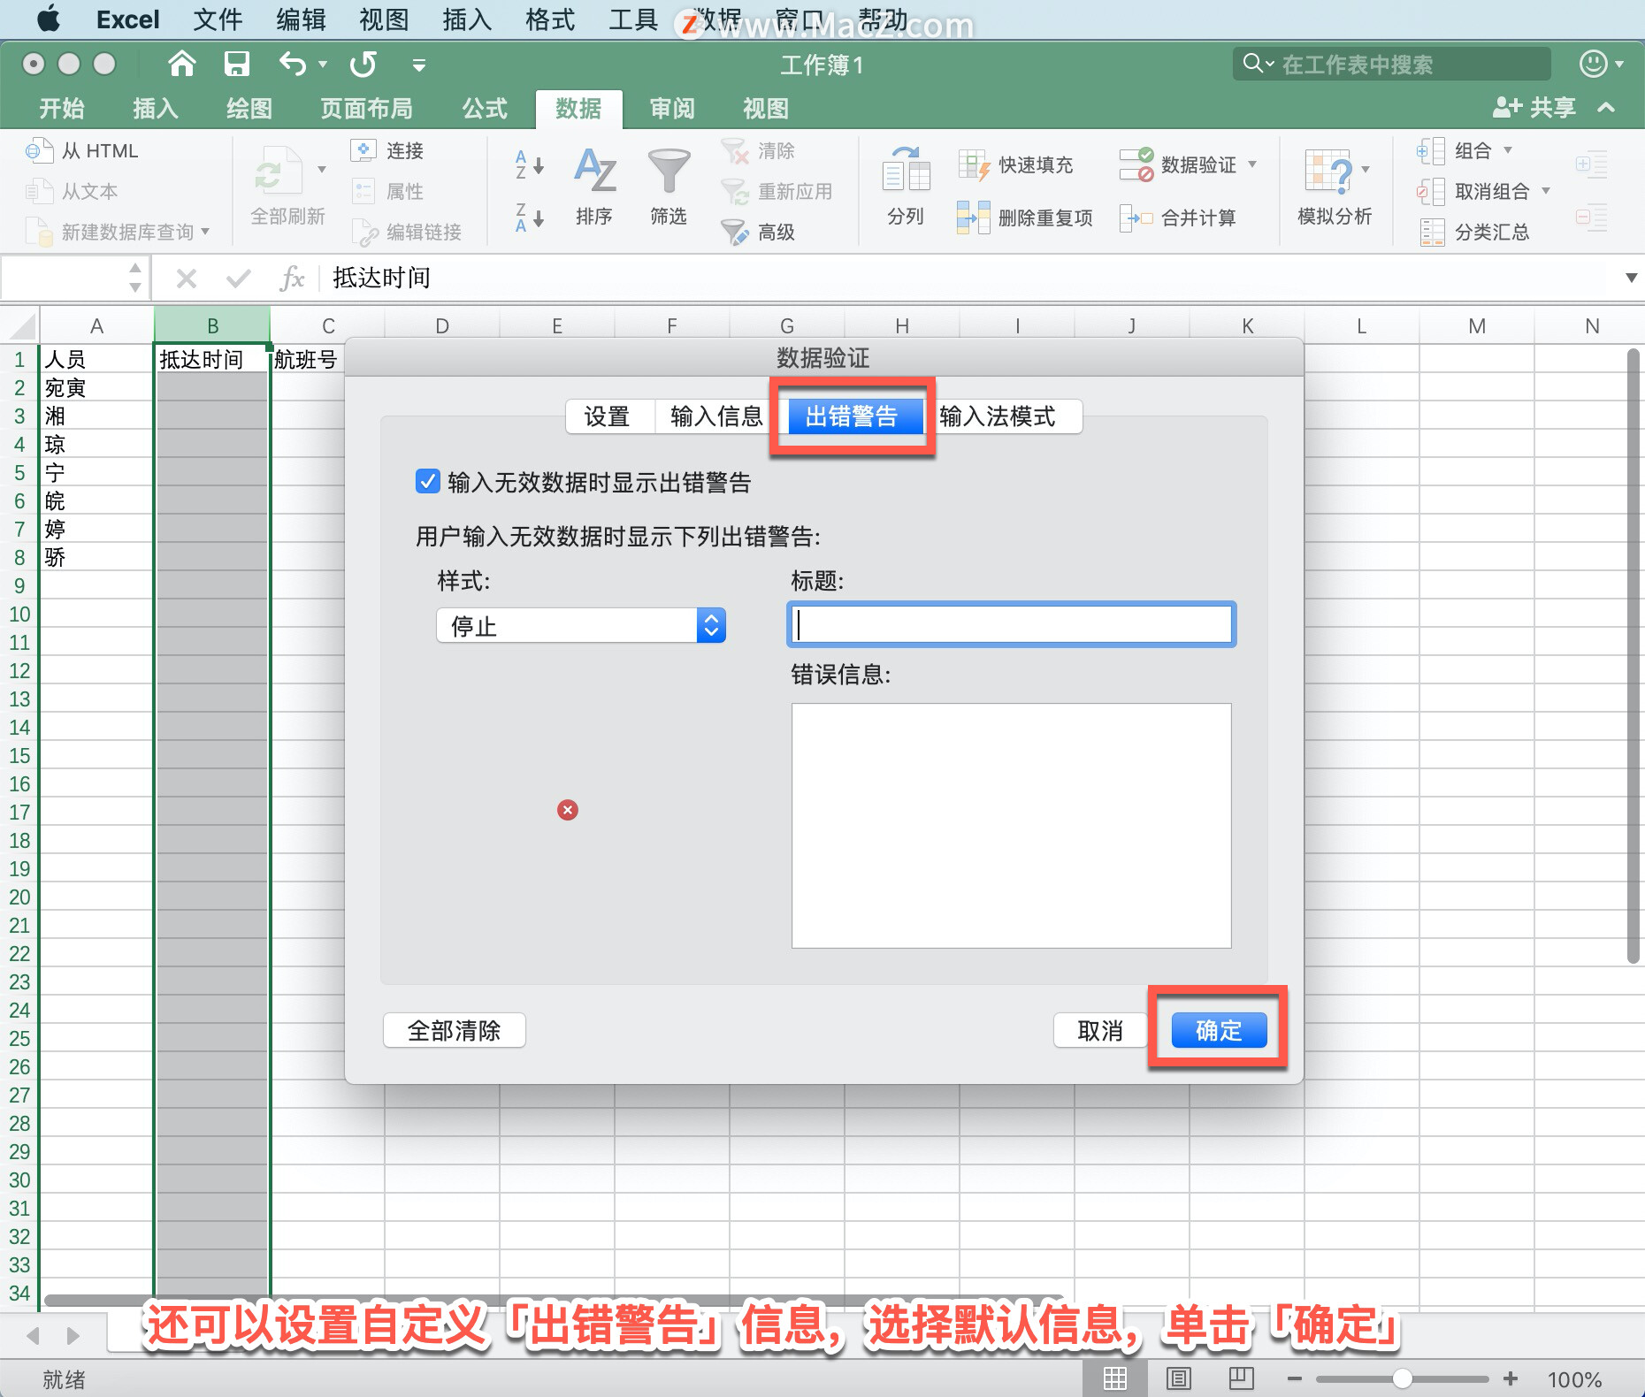The image size is (1645, 1397).
Task: Click the 共享 share button
Action: [x=1534, y=108]
